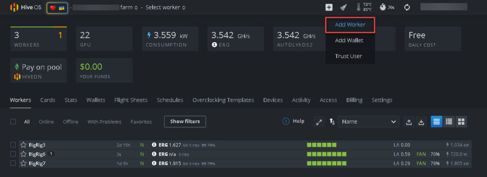
Task: Click the Show filters button
Action: point(185,121)
